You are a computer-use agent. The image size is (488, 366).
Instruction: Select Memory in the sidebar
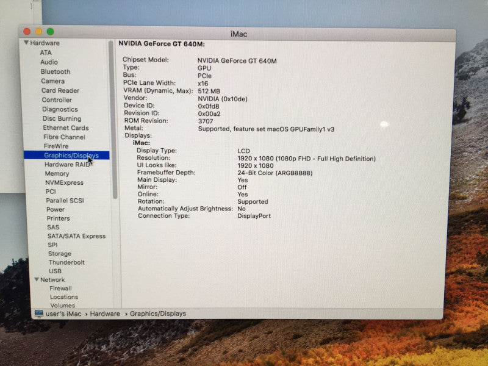[57, 173]
